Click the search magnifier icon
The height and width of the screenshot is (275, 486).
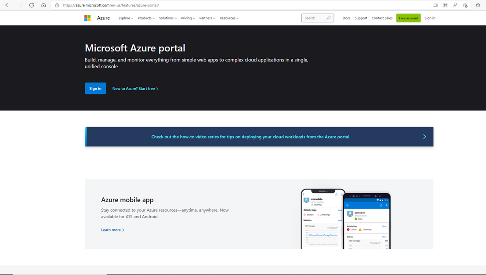click(329, 18)
